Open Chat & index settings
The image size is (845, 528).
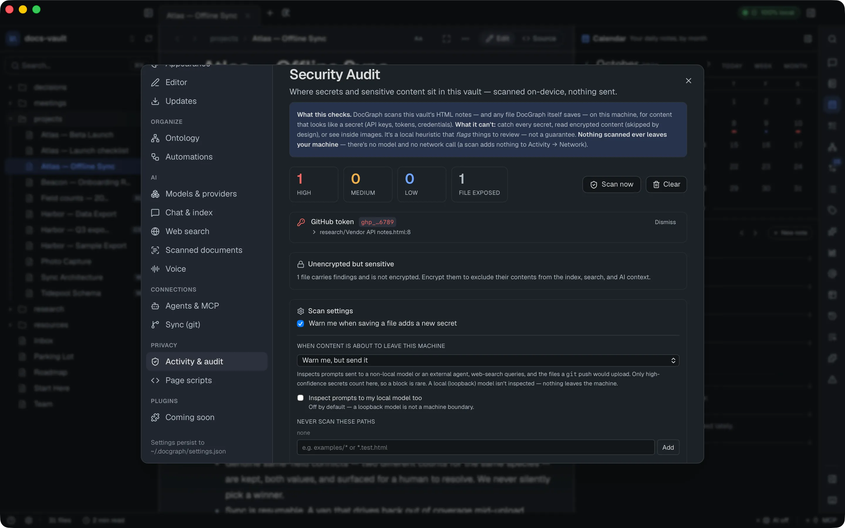coord(207,213)
